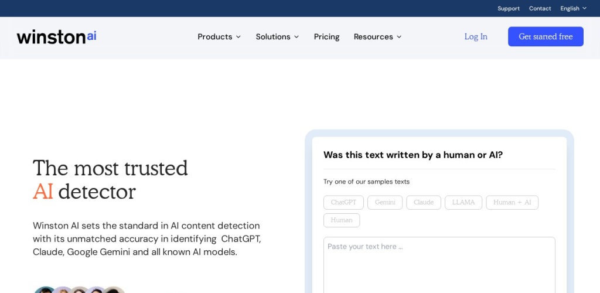Select the Gemini sample text chip
This screenshot has width=600, height=293.
pyautogui.click(x=385, y=202)
